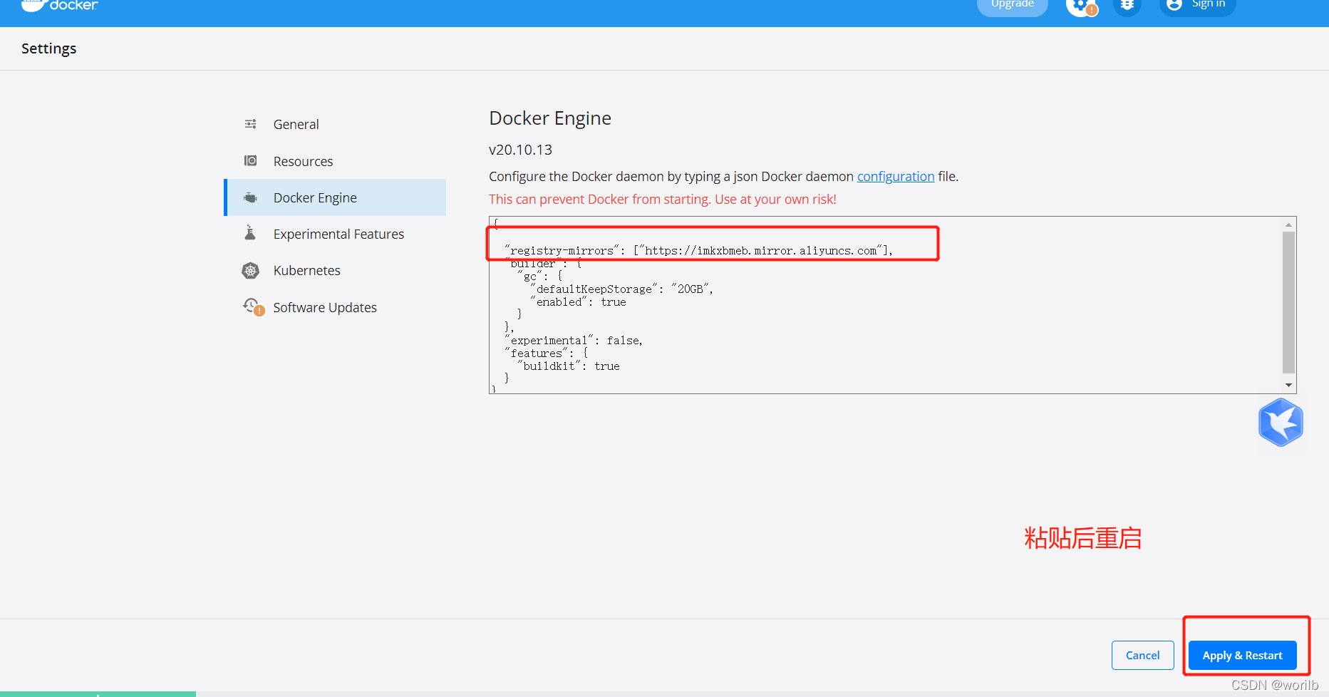Click the Kubernetes helm wheel icon

pos(251,270)
